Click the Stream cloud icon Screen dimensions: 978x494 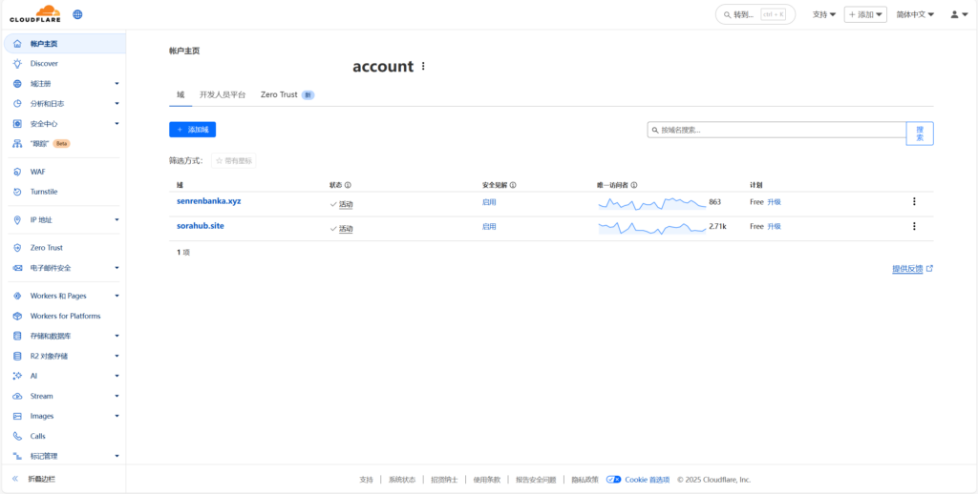click(17, 396)
